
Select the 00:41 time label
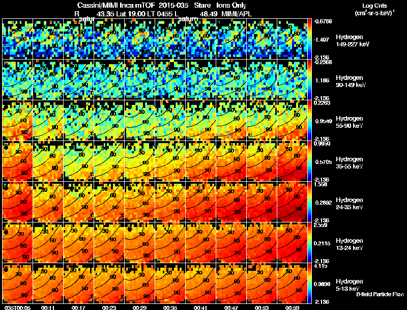pos(200,307)
